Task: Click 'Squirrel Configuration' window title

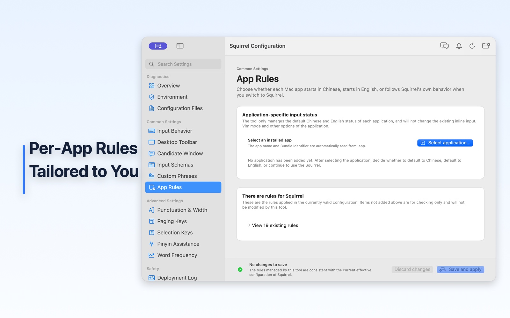Action: 257,46
